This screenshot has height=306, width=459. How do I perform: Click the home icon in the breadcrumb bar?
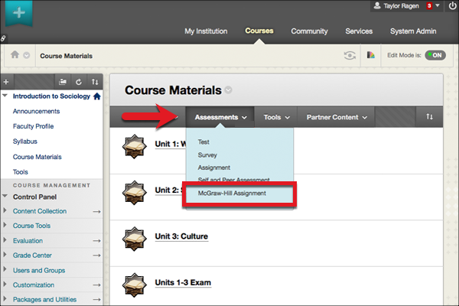coord(15,55)
